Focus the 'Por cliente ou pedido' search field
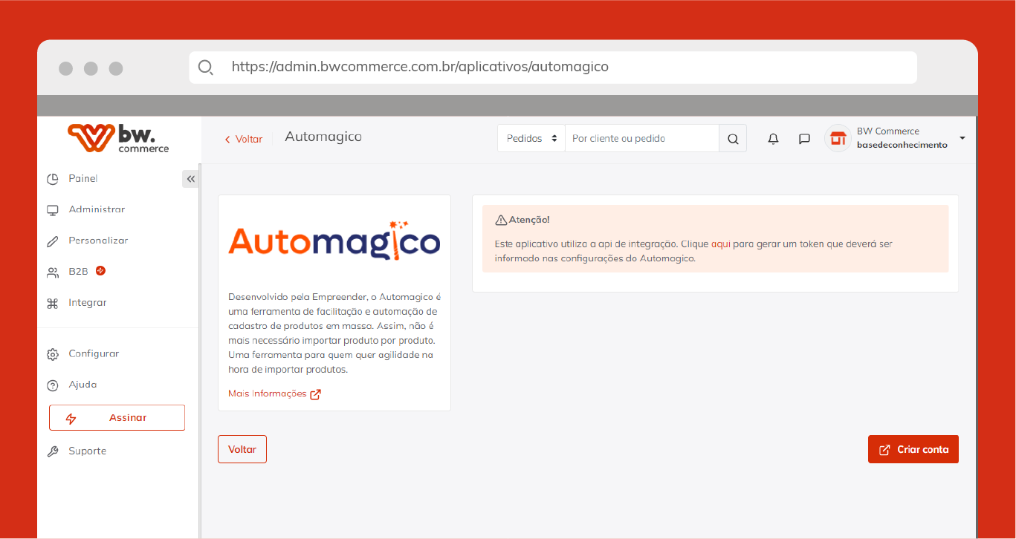 [642, 138]
